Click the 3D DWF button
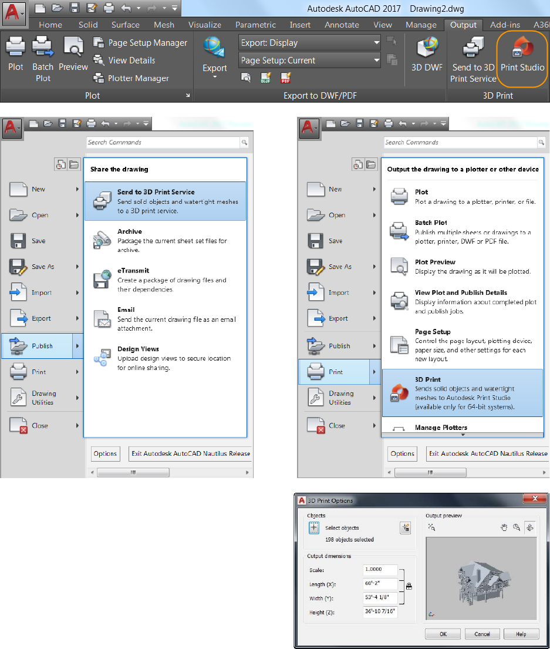 [x=427, y=54]
